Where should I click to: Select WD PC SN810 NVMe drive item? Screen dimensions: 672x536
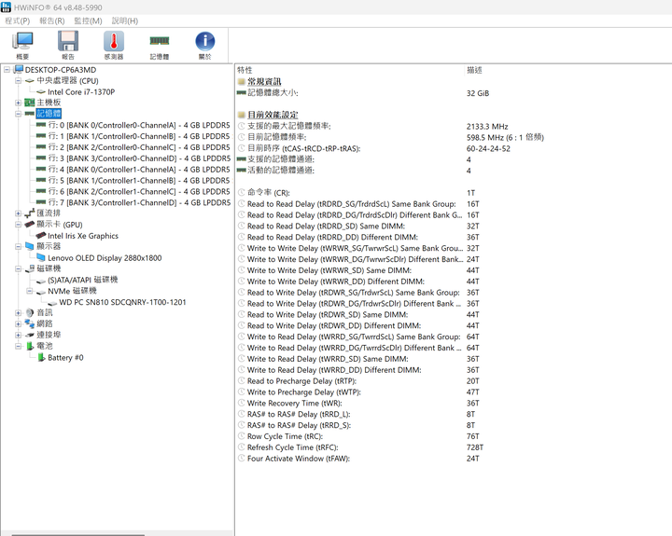coord(122,302)
